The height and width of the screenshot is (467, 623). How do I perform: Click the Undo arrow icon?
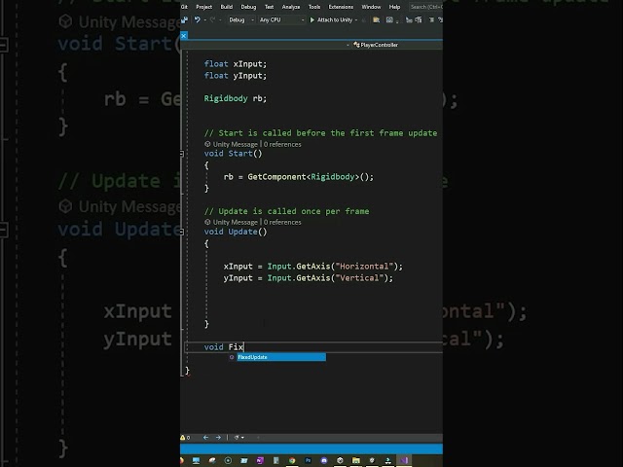click(197, 19)
